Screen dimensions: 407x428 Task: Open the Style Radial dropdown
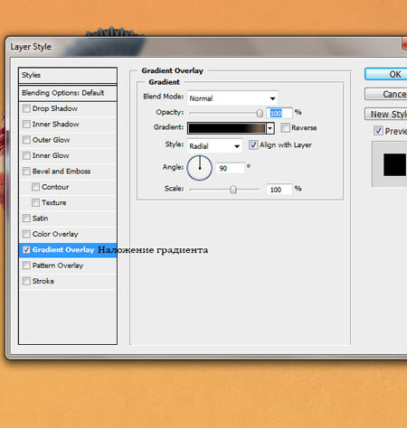coord(214,146)
